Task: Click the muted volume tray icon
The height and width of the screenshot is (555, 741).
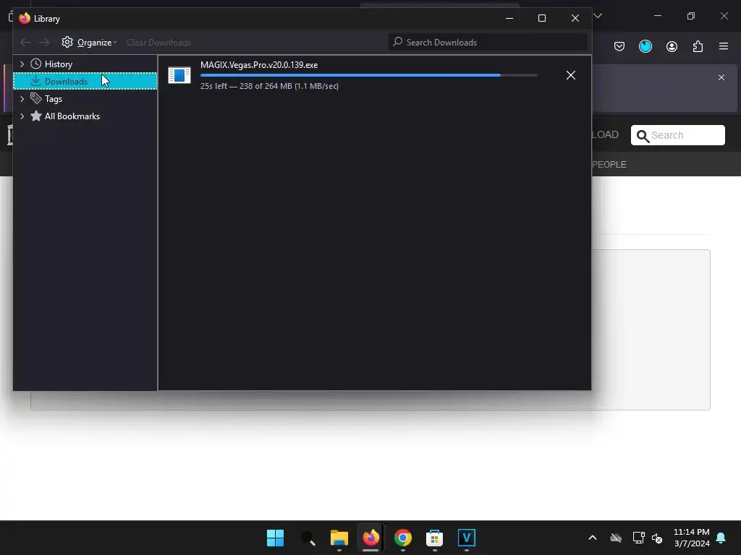Action: (x=657, y=538)
